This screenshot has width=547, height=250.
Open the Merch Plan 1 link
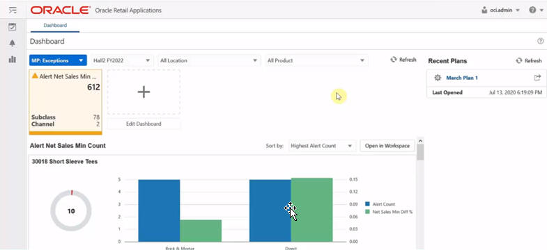pos(462,78)
